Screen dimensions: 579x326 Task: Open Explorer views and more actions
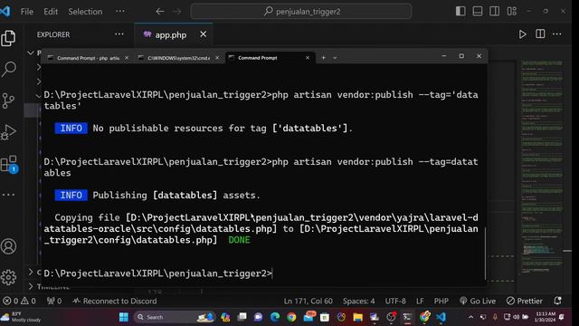[x=119, y=34]
